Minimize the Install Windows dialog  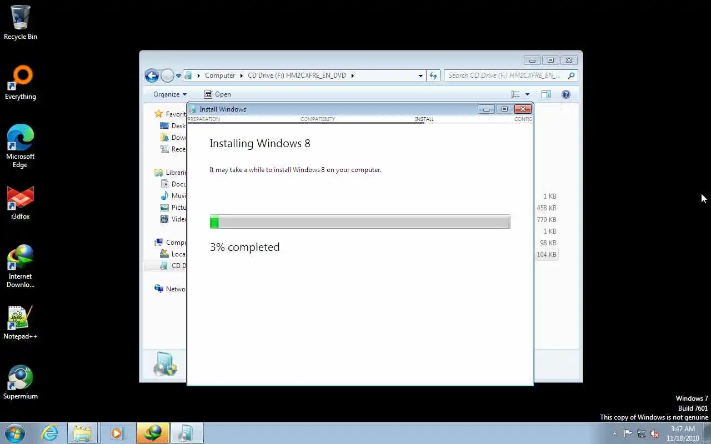coord(486,109)
